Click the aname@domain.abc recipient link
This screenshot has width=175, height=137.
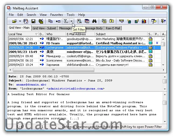pyautogui.click(x=31, y=85)
